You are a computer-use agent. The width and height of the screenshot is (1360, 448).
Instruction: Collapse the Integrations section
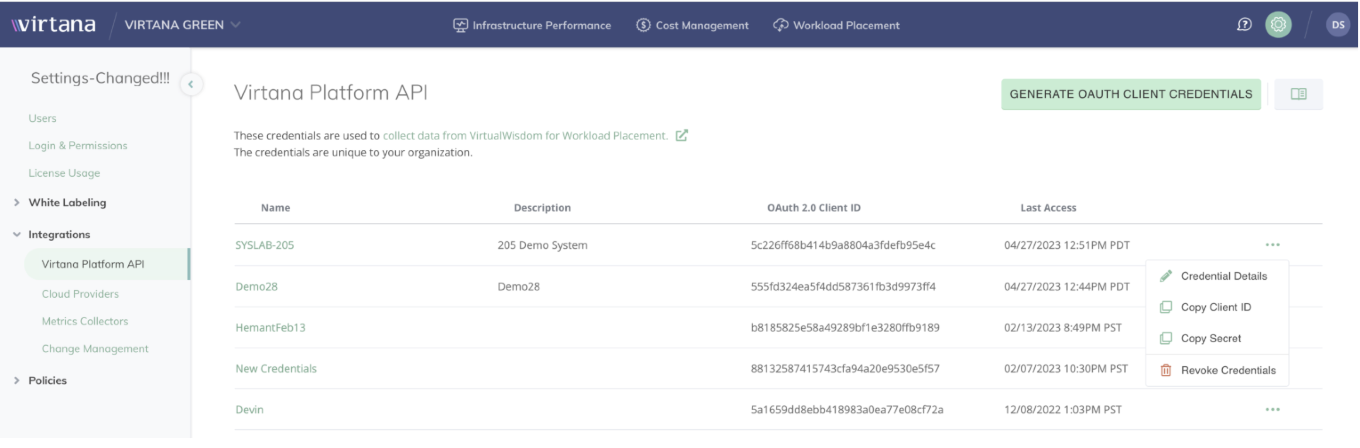point(17,235)
